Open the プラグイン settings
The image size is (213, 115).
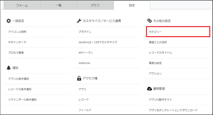[107, 32]
